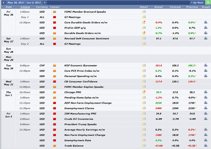211x149 pixels.
Task: Click the Graph column header
Action: pos(206,7)
